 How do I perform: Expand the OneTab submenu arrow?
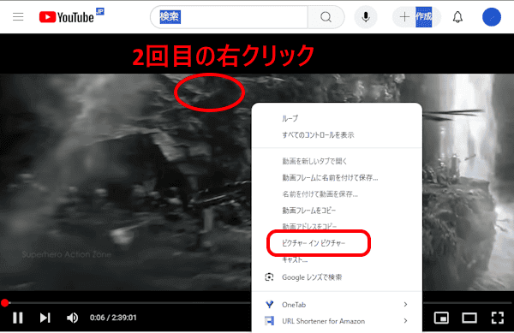[405, 305]
